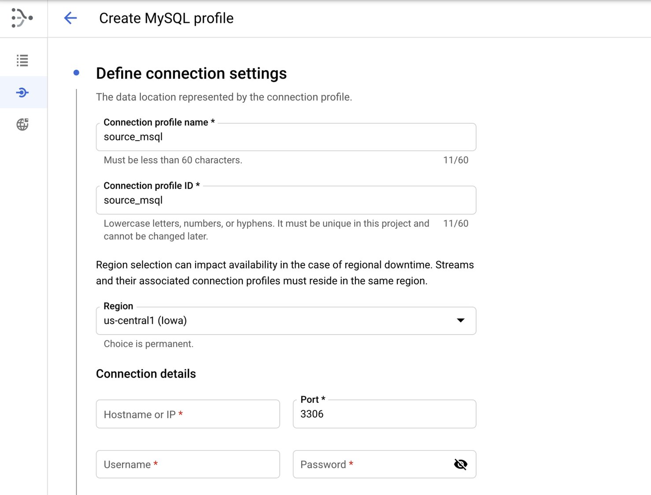Click the Datastream logo icon

(22, 18)
